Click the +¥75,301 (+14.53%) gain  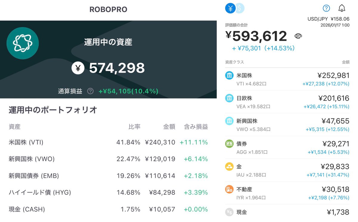tap(263, 48)
